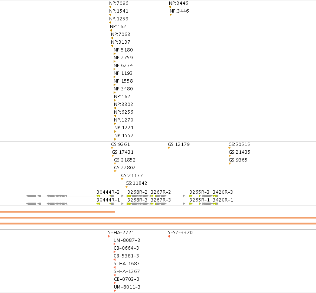Click the 3420R-1 transcript glyph
The height and width of the screenshot is (293, 316).
click(215, 204)
